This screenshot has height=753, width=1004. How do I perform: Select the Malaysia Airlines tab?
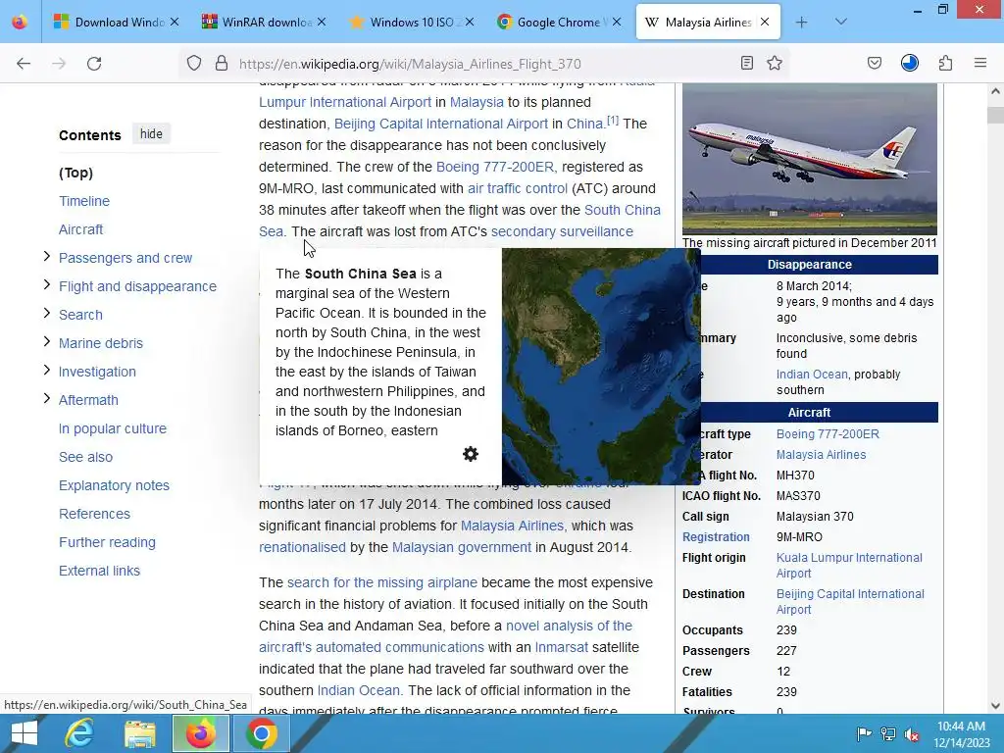point(708,23)
